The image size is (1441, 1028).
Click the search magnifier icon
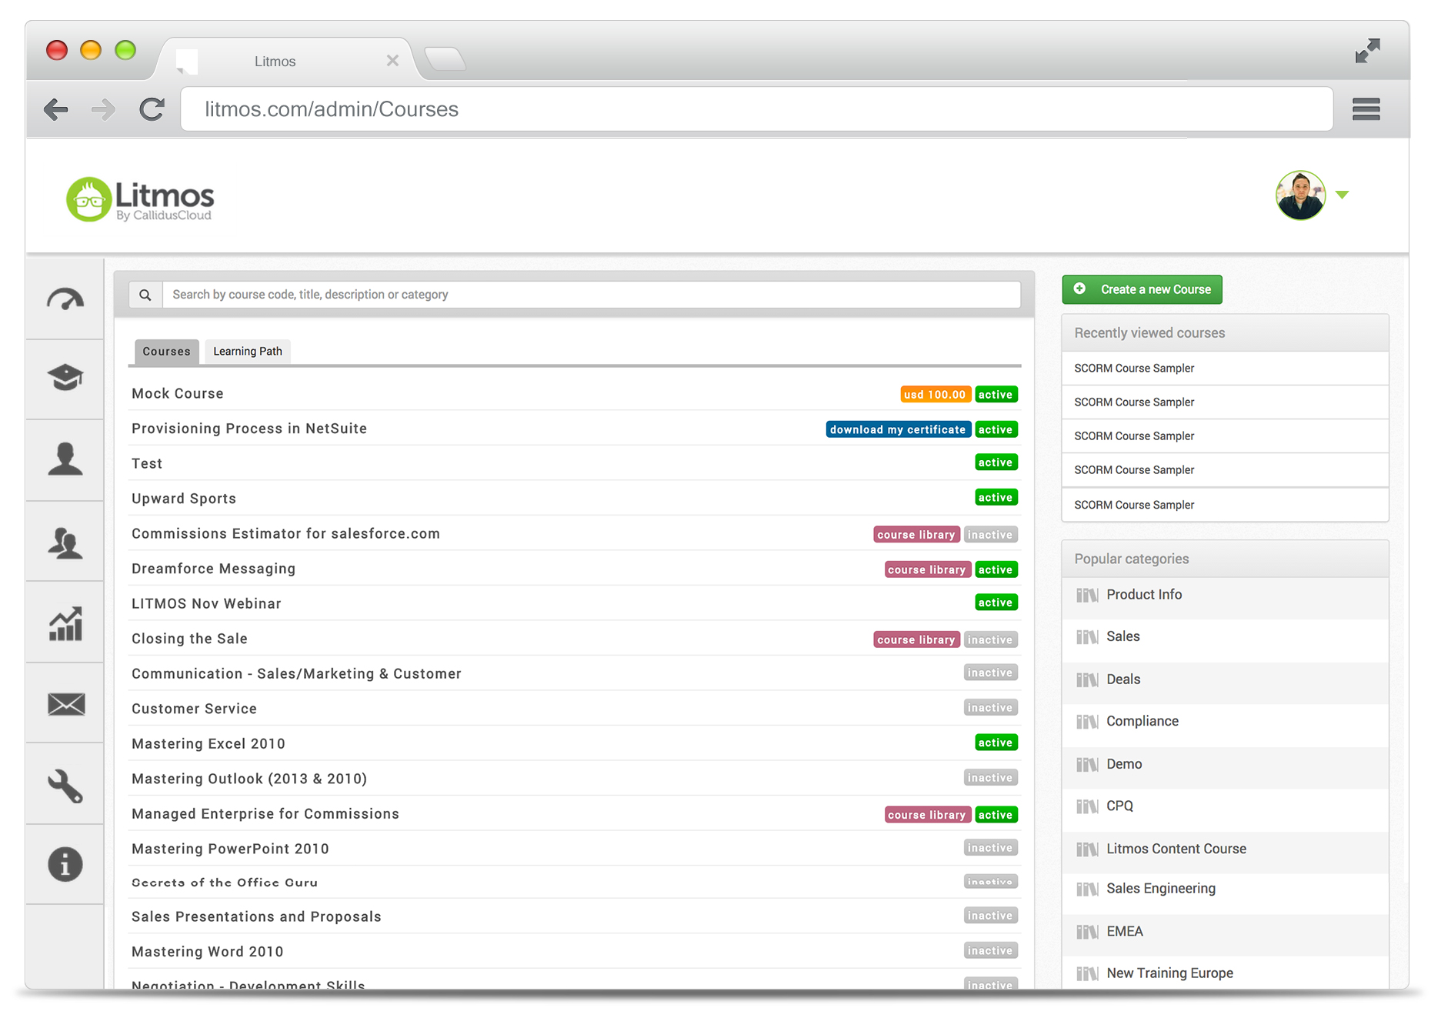[145, 295]
